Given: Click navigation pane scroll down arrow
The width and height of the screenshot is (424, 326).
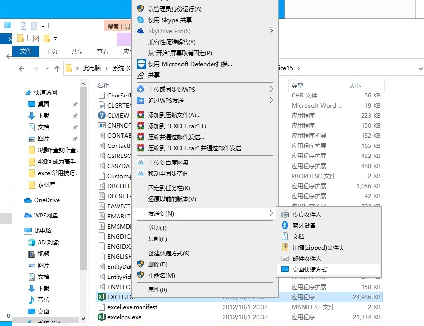Looking at the screenshot, I should [x=83, y=319].
